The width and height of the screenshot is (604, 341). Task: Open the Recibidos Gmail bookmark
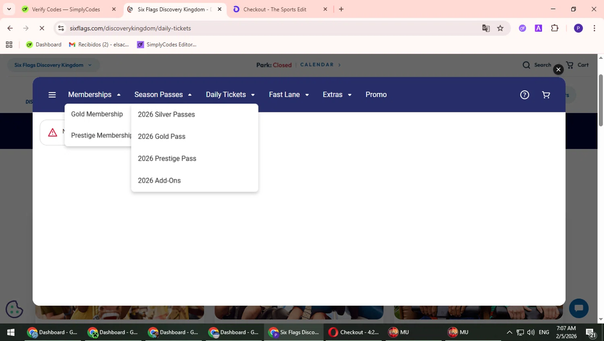(x=99, y=45)
